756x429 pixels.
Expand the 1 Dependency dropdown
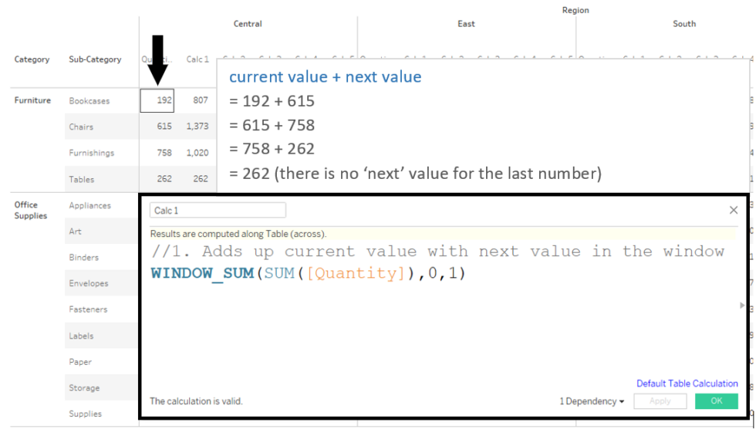tap(592, 401)
